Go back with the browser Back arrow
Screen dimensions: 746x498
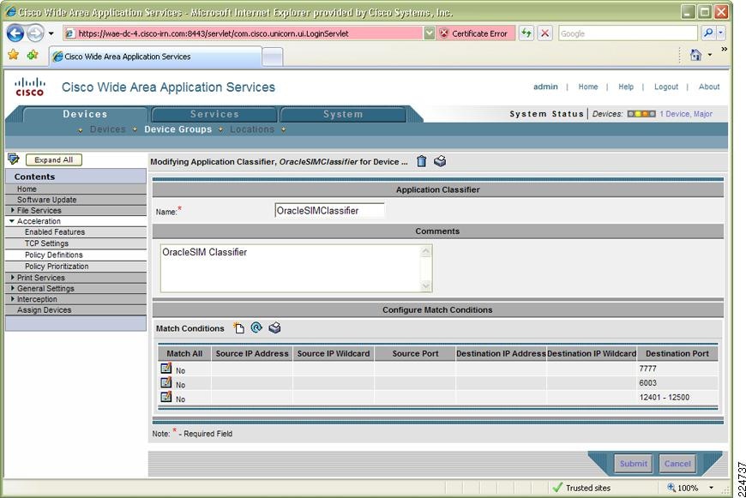pyautogui.click(x=15, y=33)
